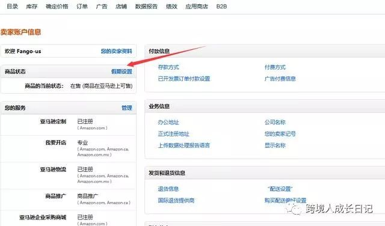Image resolution: width=385 pixels, height=226 pixels.
Task: Click the 商品状态 section header
Action: coord(15,72)
